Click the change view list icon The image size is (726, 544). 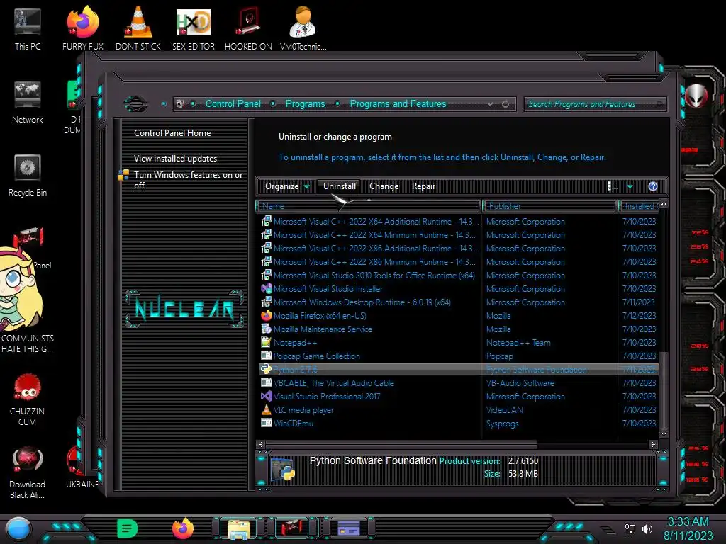[x=613, y=186]
